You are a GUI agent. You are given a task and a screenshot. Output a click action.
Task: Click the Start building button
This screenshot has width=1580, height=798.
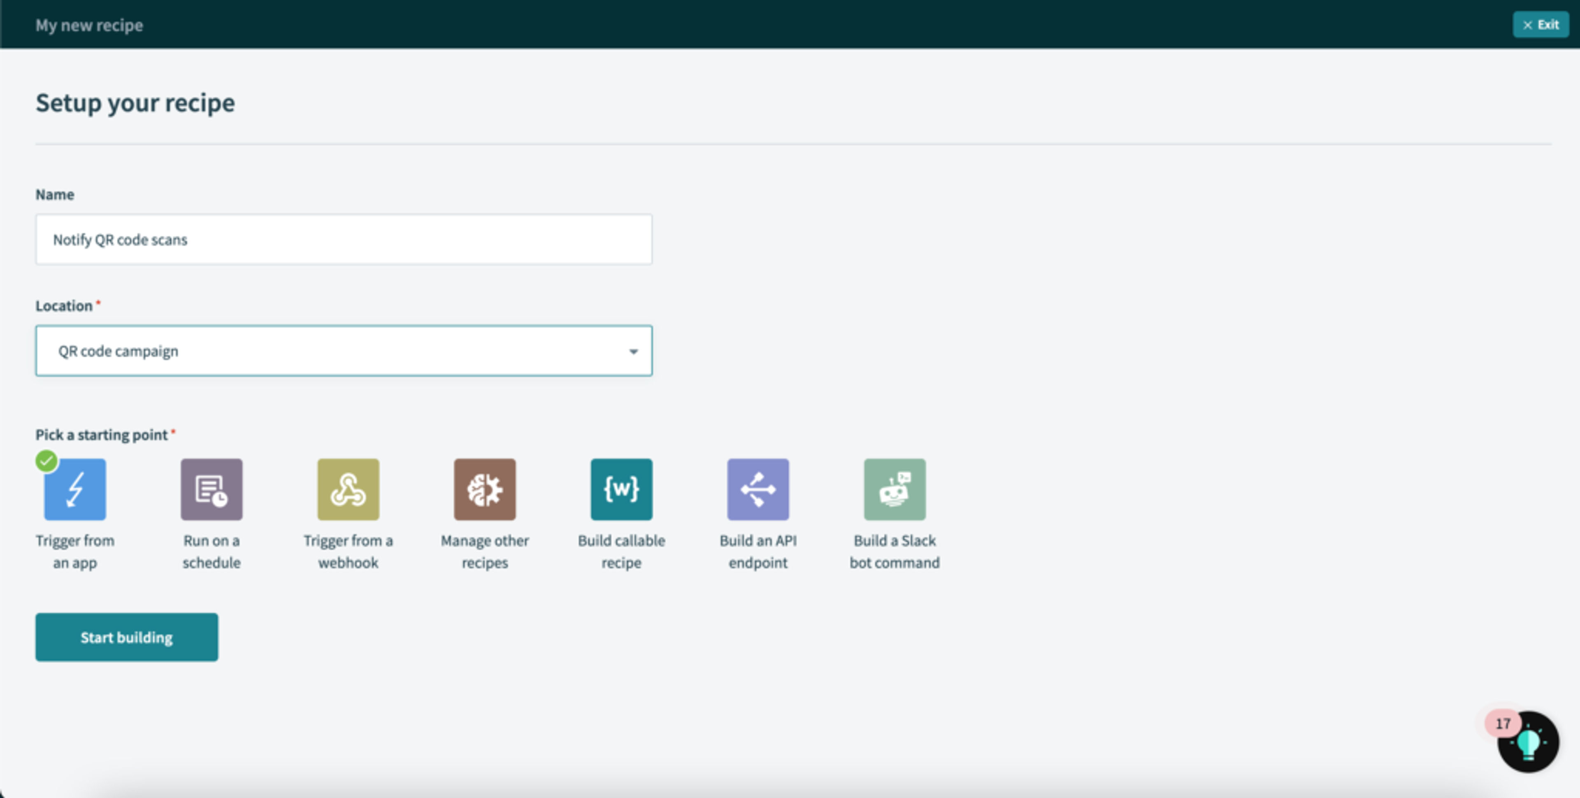[x=126, y=637]
